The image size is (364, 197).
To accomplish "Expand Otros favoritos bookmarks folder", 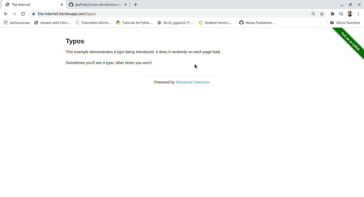I will tap(345, 23).
